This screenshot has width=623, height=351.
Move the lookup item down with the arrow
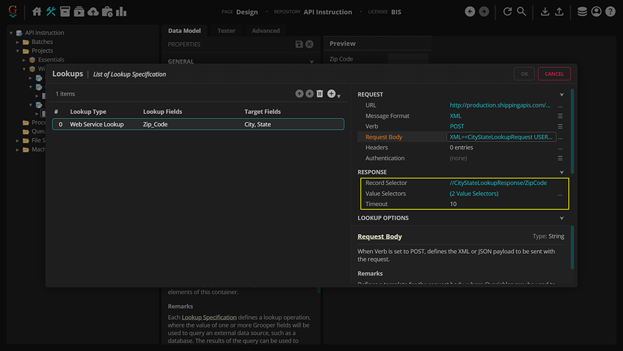310,94
